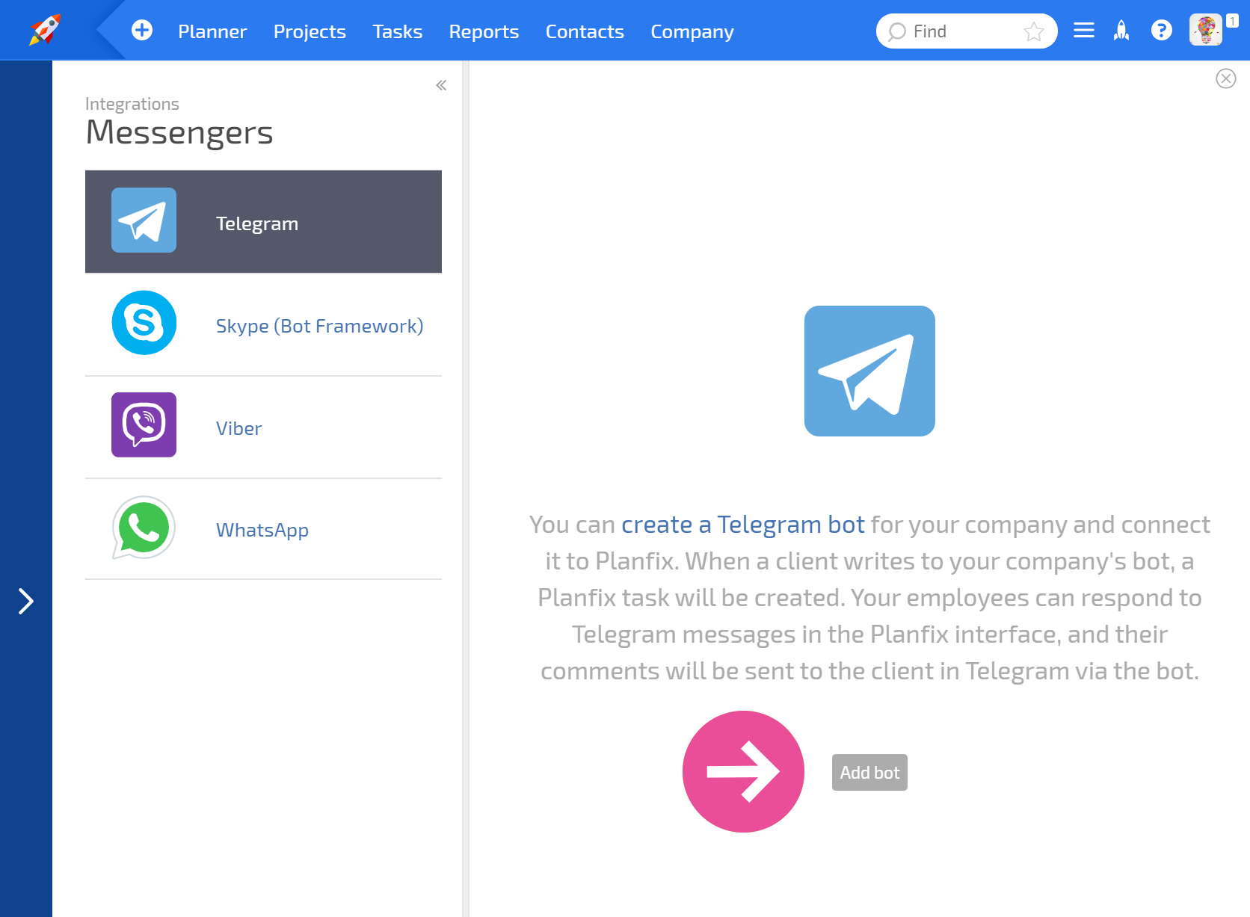This screenshot has width=1250, height=917.
Task: Select Viber integration
Action: click(263, 427)
